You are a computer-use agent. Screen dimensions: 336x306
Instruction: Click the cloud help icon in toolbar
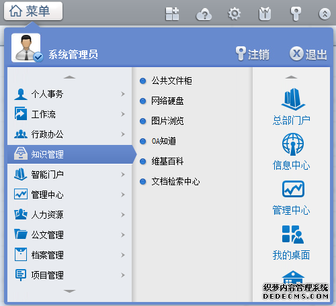[204, 14]
